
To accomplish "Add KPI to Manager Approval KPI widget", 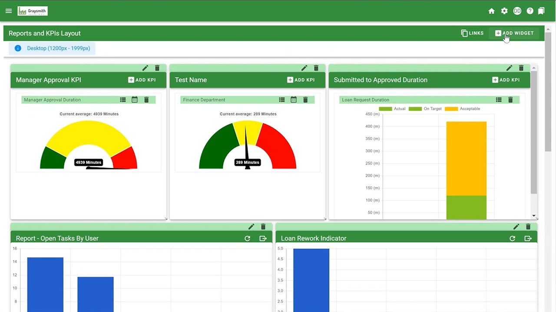I will point(142,80).
